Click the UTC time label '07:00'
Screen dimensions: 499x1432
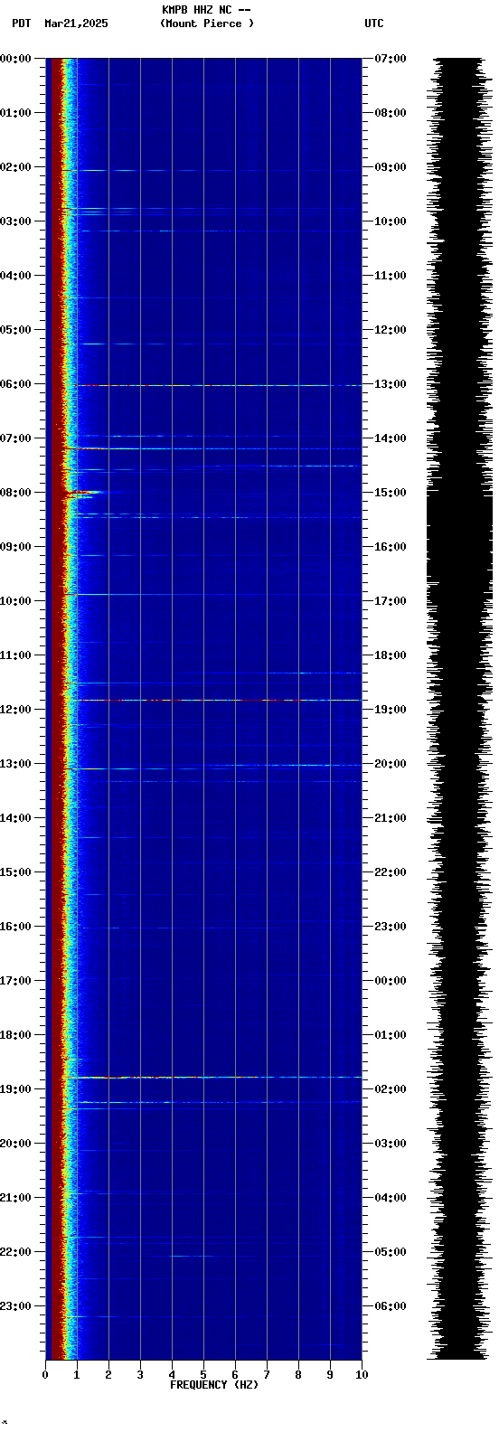click(391, 59)
